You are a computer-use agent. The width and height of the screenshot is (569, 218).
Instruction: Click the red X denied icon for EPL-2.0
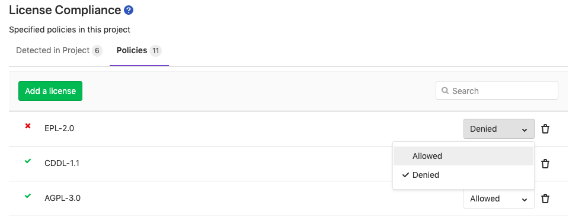[28, 126]
